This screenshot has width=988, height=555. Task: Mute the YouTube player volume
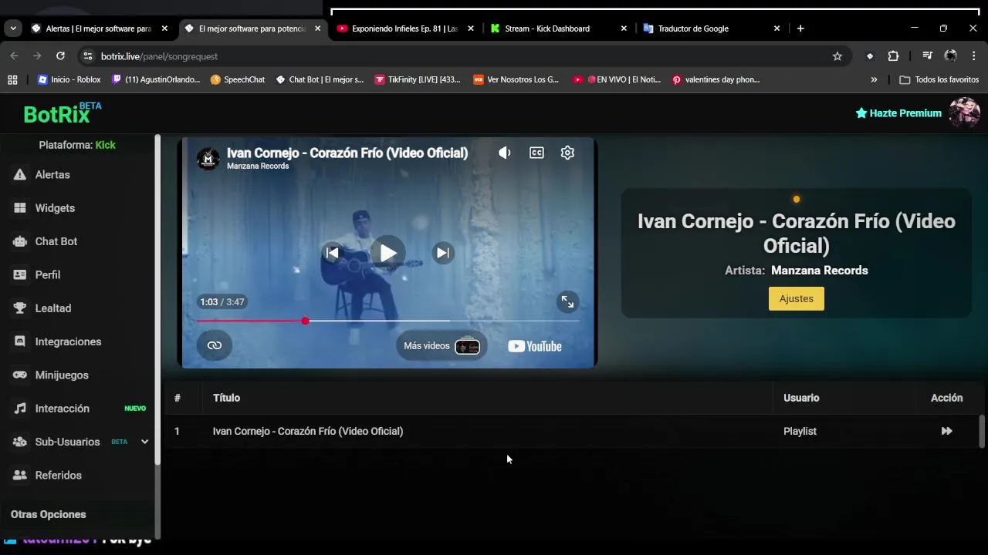click(505, 153)
